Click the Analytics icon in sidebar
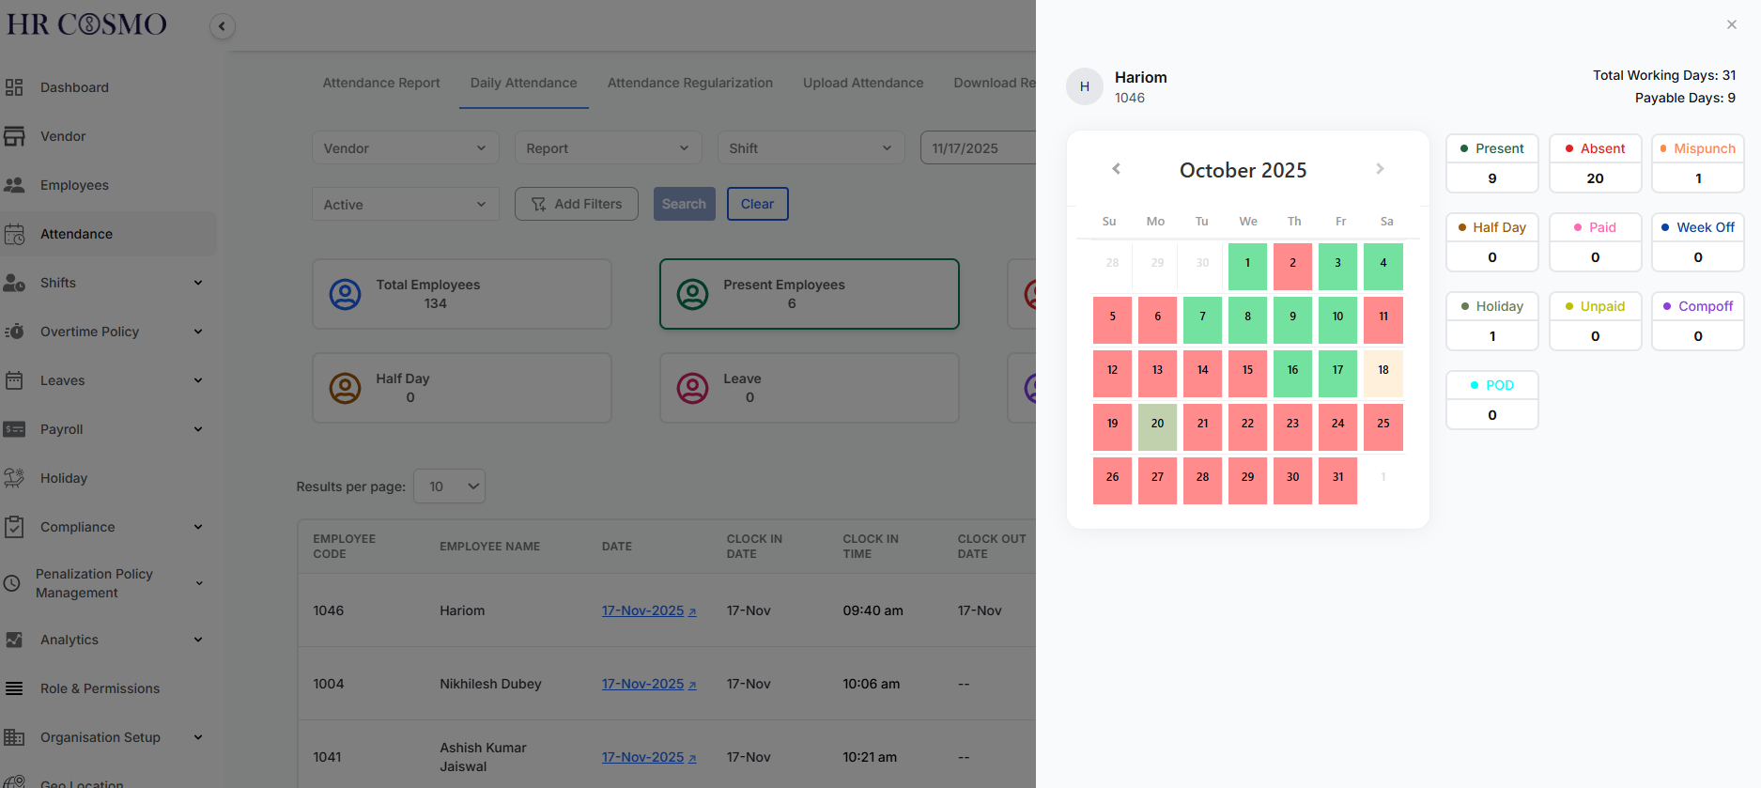 coord(14,640)
